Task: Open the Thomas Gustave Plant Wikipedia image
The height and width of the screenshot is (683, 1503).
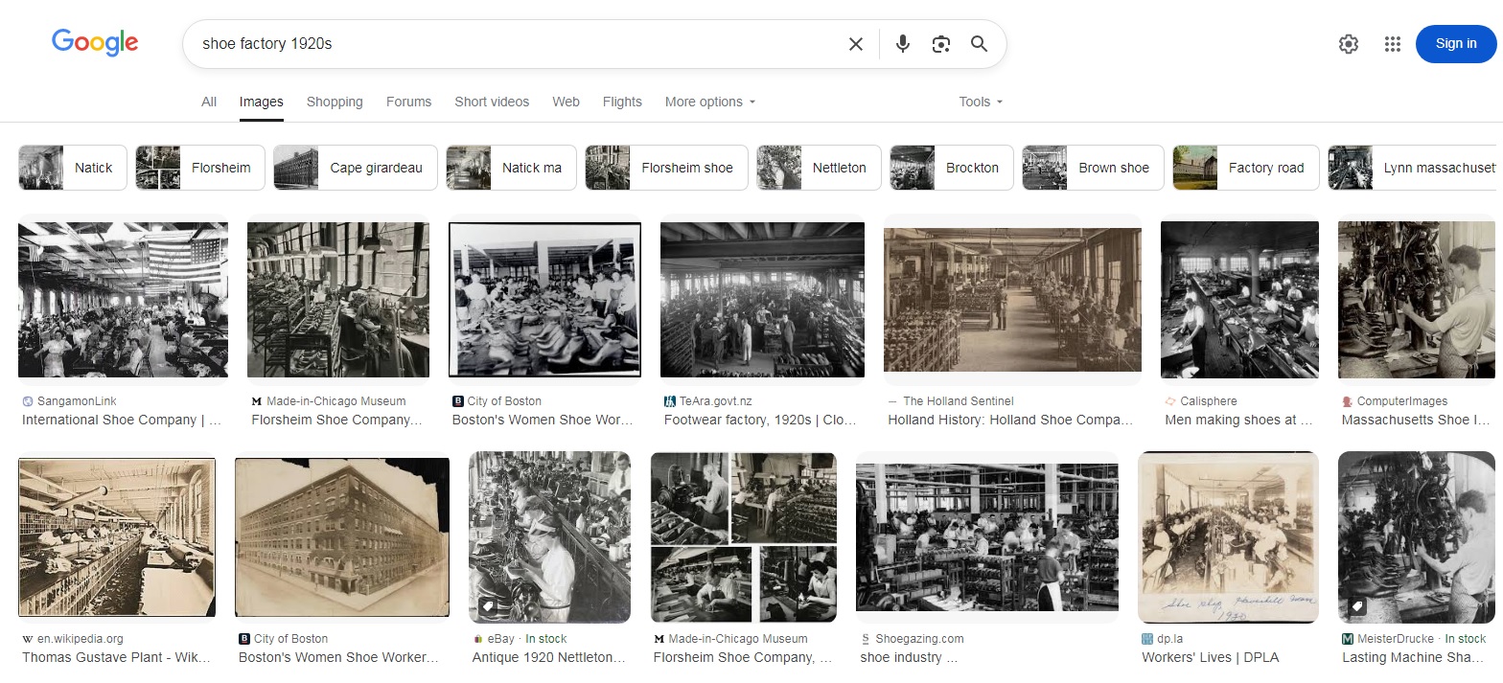Action: pyautogui.click(x=117, y=537)
